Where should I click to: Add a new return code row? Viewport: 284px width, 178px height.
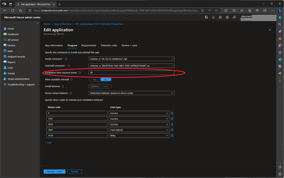point(48,143)
